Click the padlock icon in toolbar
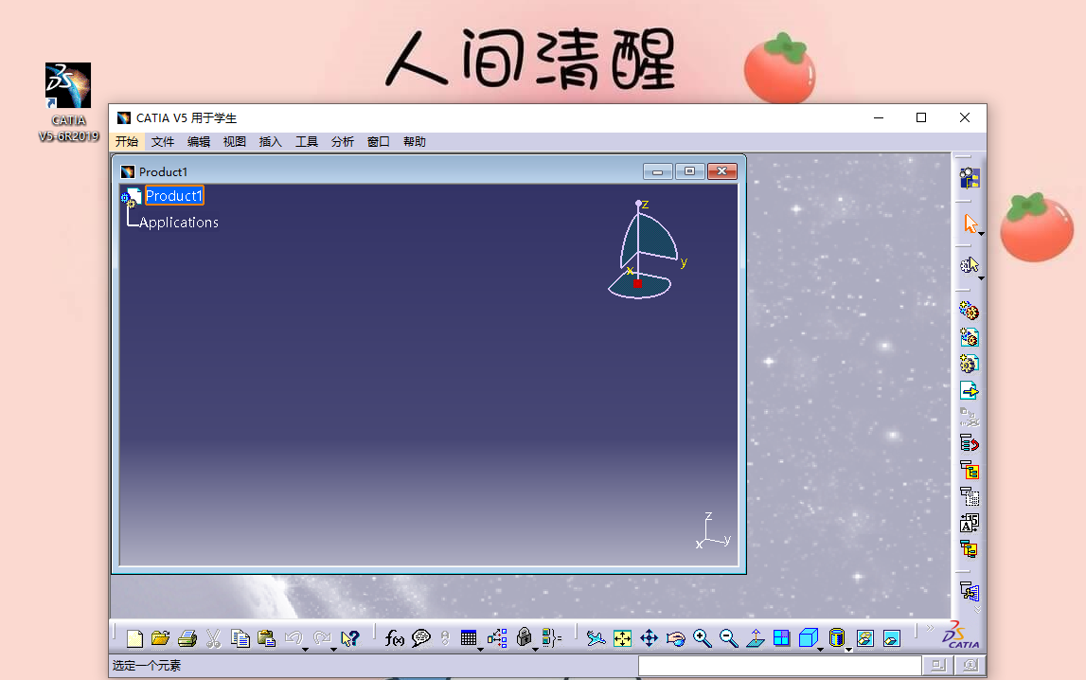Image resolution: width=1086 pixels, height=680 pixels. tap(525, 637)
